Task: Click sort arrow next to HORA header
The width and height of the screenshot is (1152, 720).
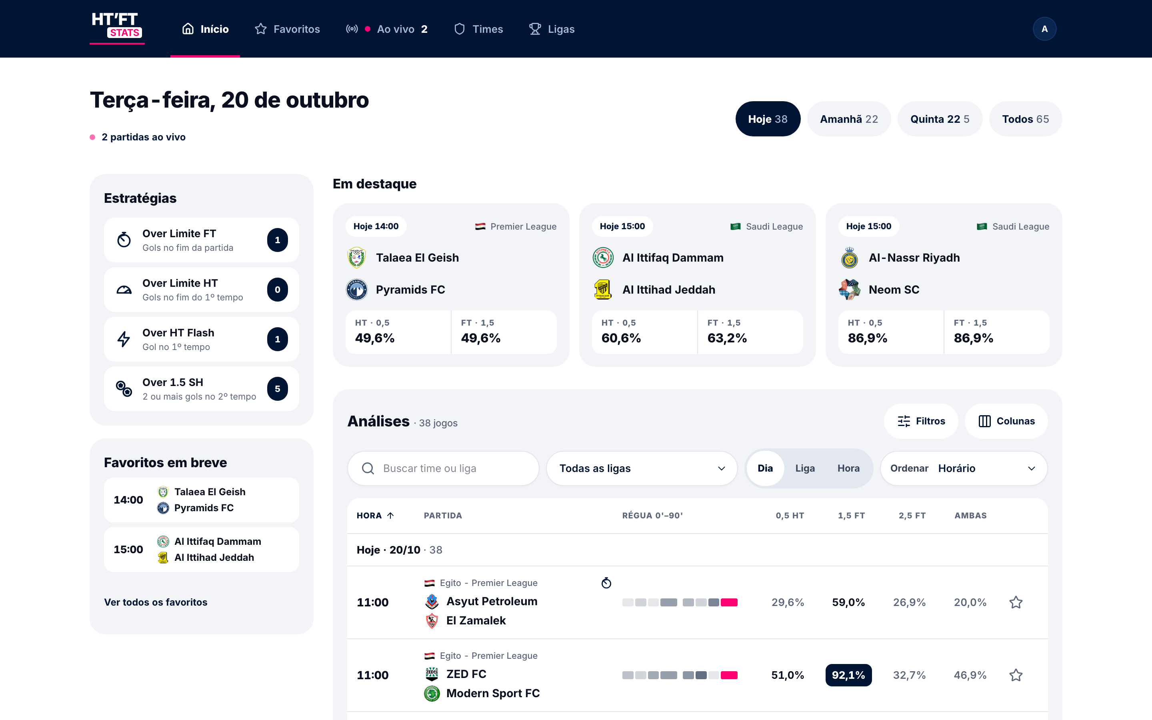Action: (390, 515)
